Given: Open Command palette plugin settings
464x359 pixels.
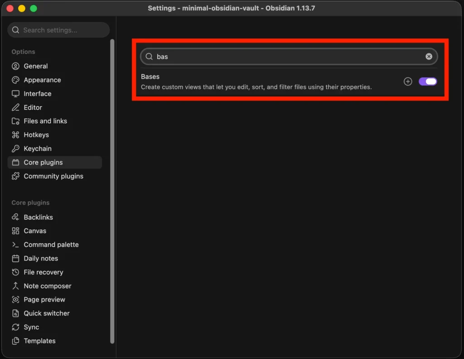Looking at the screenshot, I should point(55,245).
